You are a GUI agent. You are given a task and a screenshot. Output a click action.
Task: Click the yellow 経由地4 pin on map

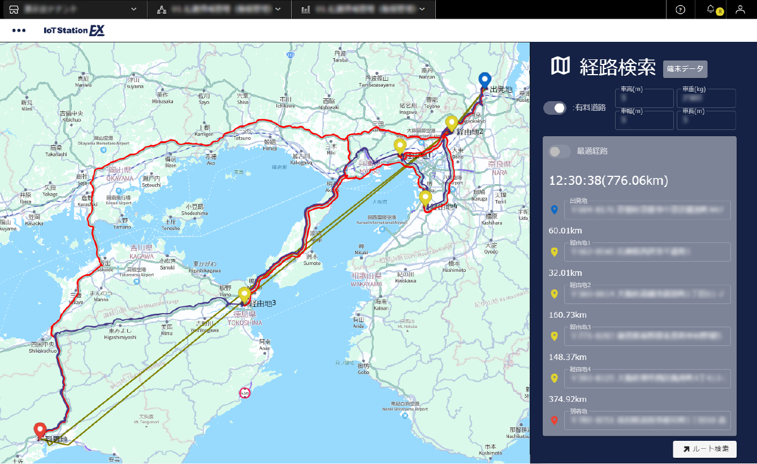[425, 199]
